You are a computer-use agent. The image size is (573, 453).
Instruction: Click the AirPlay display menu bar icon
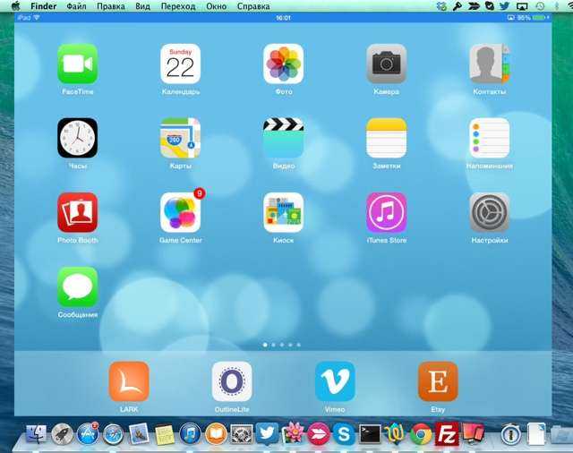click(x=522, y=6)
